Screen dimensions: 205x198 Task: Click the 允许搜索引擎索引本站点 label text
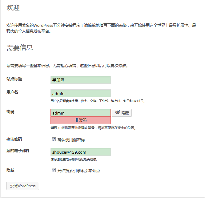click(x=79, y=170)
